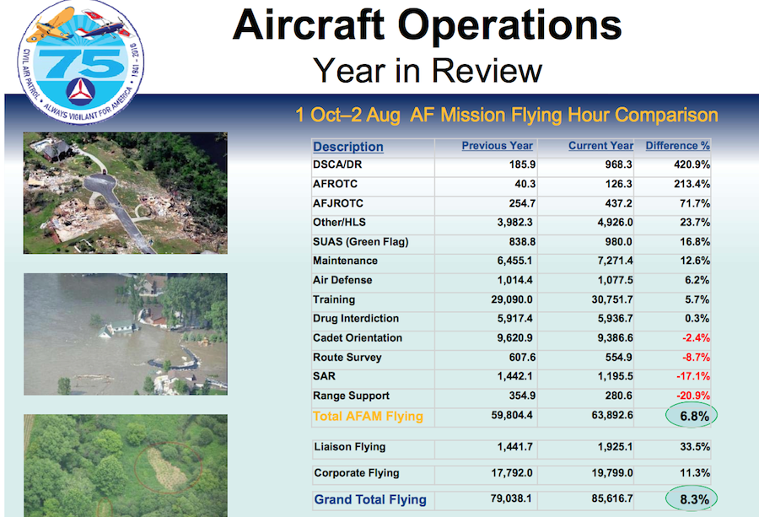This screenshot has height=517, width=759.
Task: Click the Previous Year column header
Action: point(497,146)
